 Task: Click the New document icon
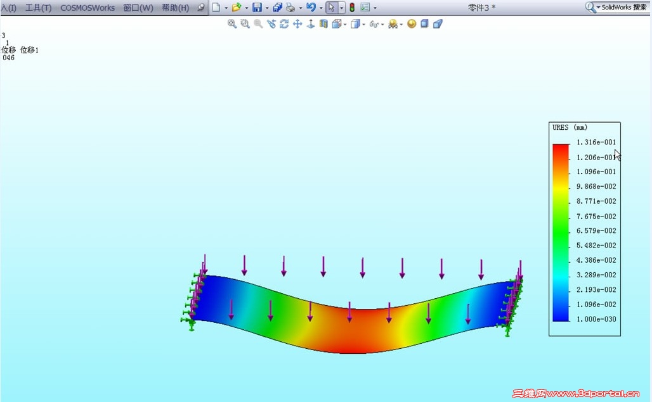(x=216, y=7)
